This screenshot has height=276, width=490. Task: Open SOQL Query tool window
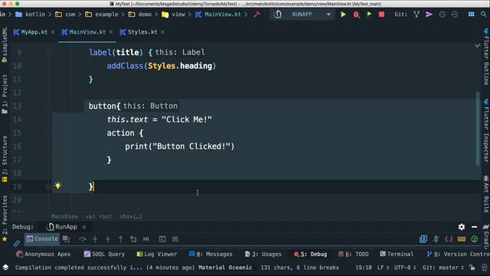point(104,254)
